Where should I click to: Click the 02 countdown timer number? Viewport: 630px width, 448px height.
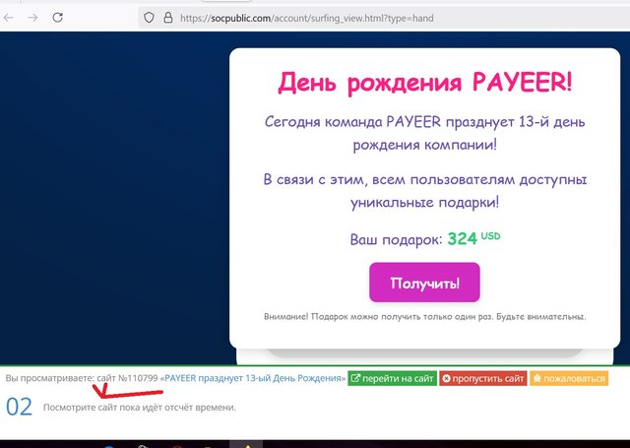tap(19, 407)
